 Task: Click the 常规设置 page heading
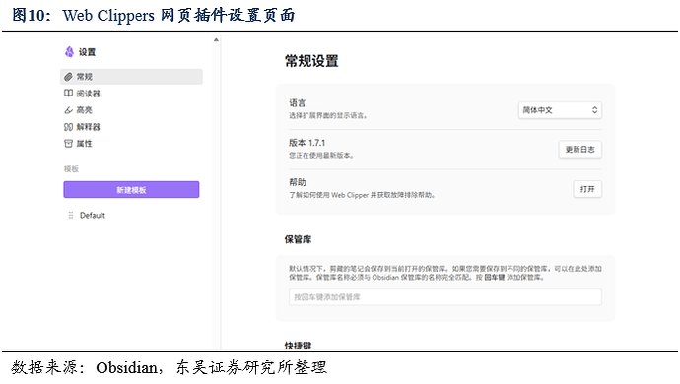pos(311,61)
